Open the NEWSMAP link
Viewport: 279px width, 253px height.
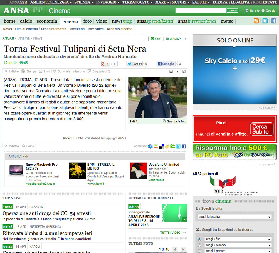[x=173, y=39]
